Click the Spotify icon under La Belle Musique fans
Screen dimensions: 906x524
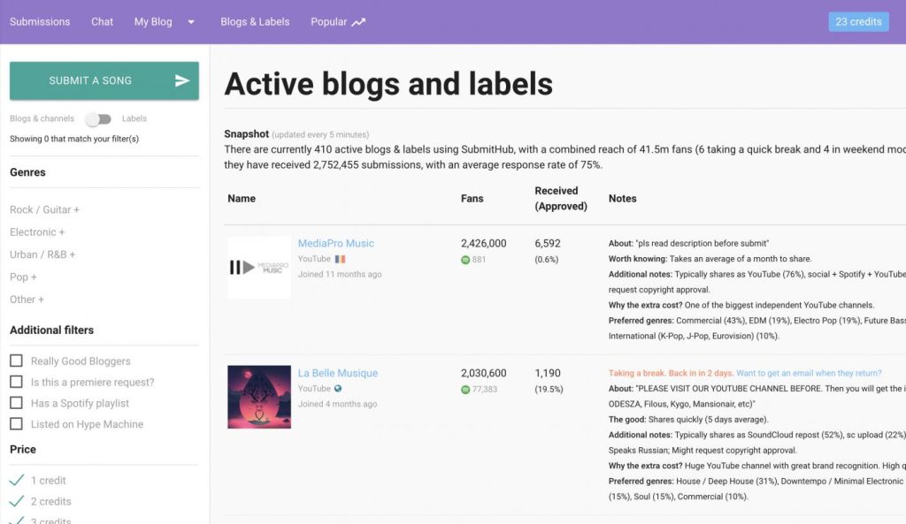pos(465,390)
